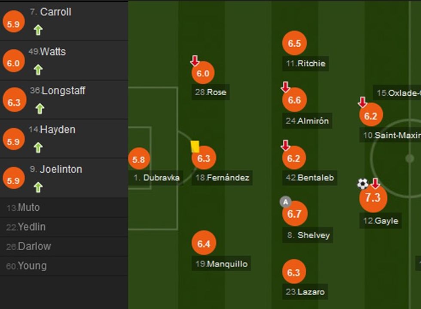
Task: Select Darlow from the bench list
Action: tap(34, 246)
